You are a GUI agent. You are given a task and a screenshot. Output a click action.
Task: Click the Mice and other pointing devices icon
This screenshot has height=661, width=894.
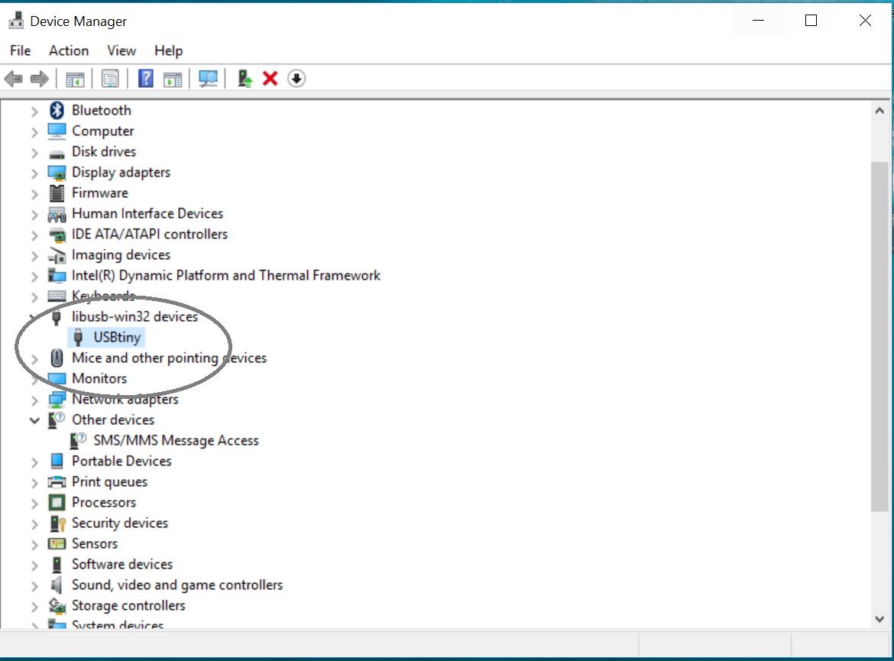57,358
